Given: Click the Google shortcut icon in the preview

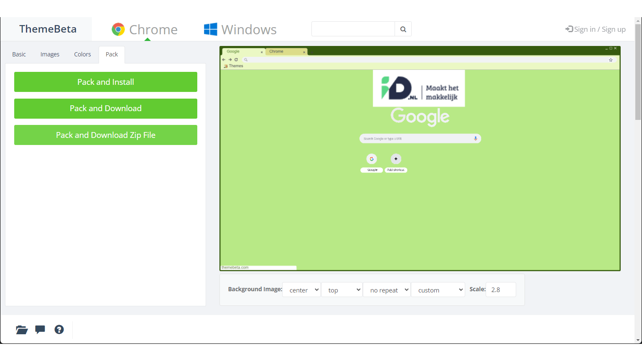Looking at the screenshot, I should tap(372, 159).
